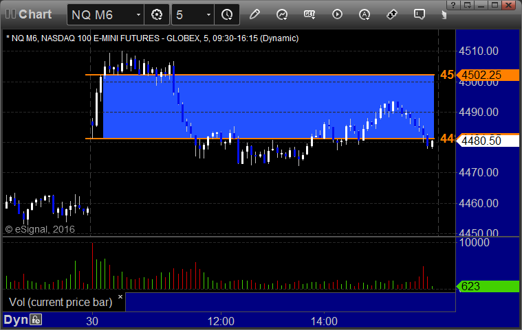
Task: Click the 4470.00 price axis label
Action: tap(479, 173)
